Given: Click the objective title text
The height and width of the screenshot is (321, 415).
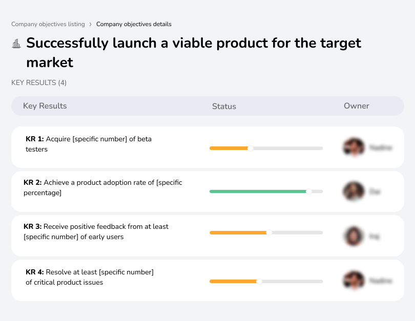Looking at the screenshot, I should pyautogui.click(x=194, y=53).
